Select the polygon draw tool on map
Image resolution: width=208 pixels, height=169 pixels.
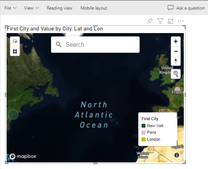(15, 51)
